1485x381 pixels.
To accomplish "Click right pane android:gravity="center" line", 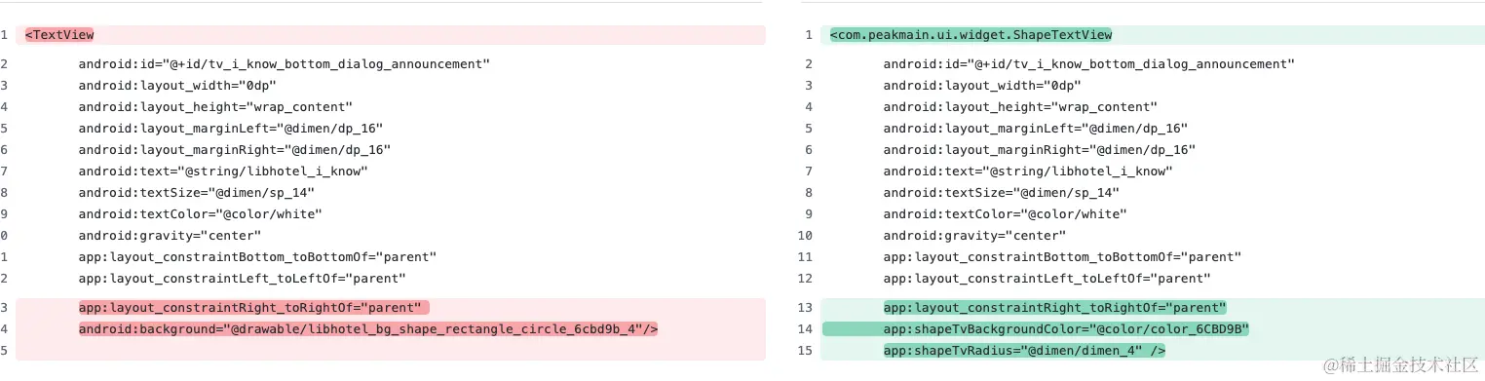I will click(974, 236).
